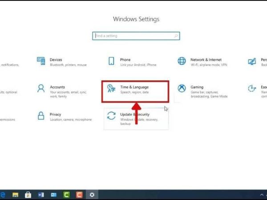Open the Phone settings icon
This screenshot has height=200, width=267.
pyautogui.click(x=111, y=61)
